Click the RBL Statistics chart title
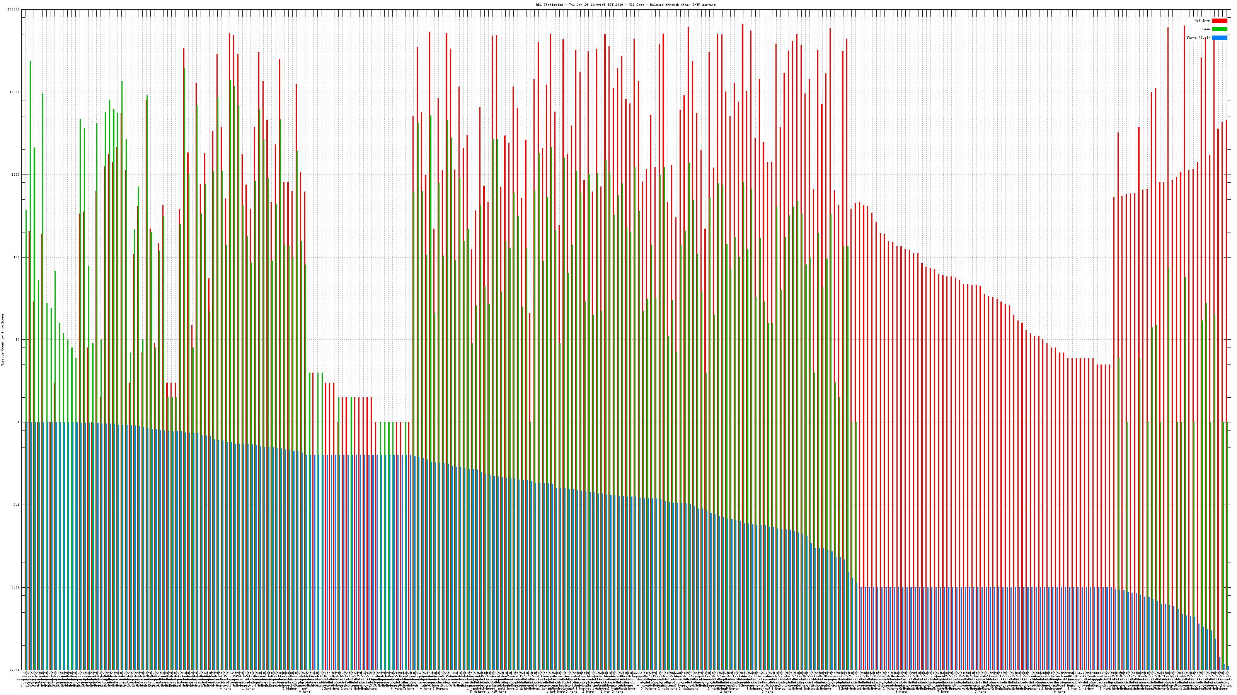The image size is (1237, 695). tap(549, 5)
